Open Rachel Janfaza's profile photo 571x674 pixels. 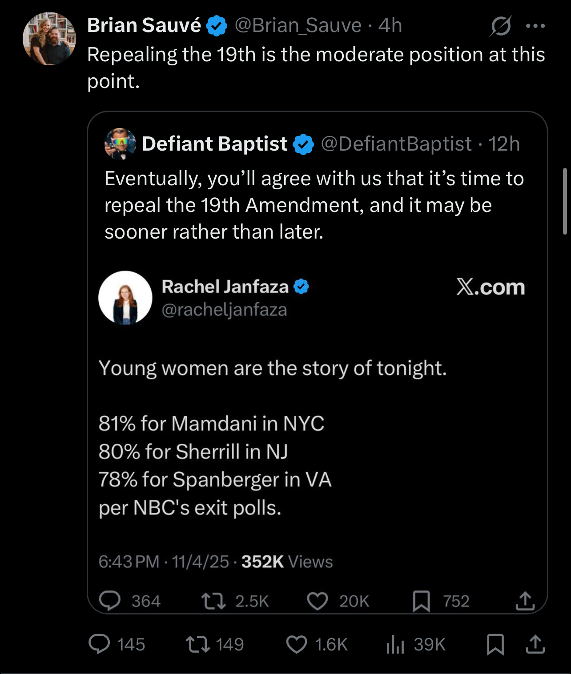(125, 298)
